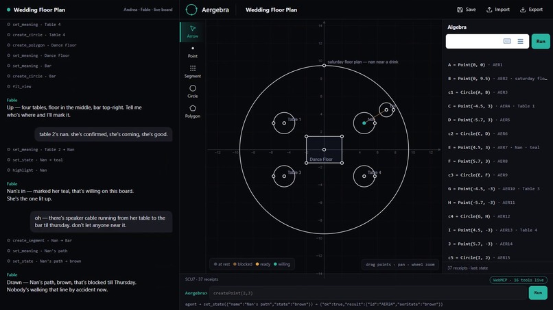
Task: Click the set_state · Nan's path → brown entry
Action: [x=44, y=261]
